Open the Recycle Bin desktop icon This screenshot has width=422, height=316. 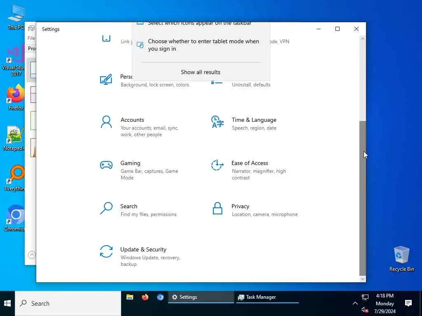pos(401,259)
